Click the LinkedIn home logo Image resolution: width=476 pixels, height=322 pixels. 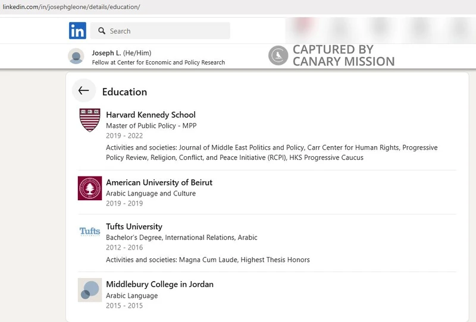click(x=77, y=31)
